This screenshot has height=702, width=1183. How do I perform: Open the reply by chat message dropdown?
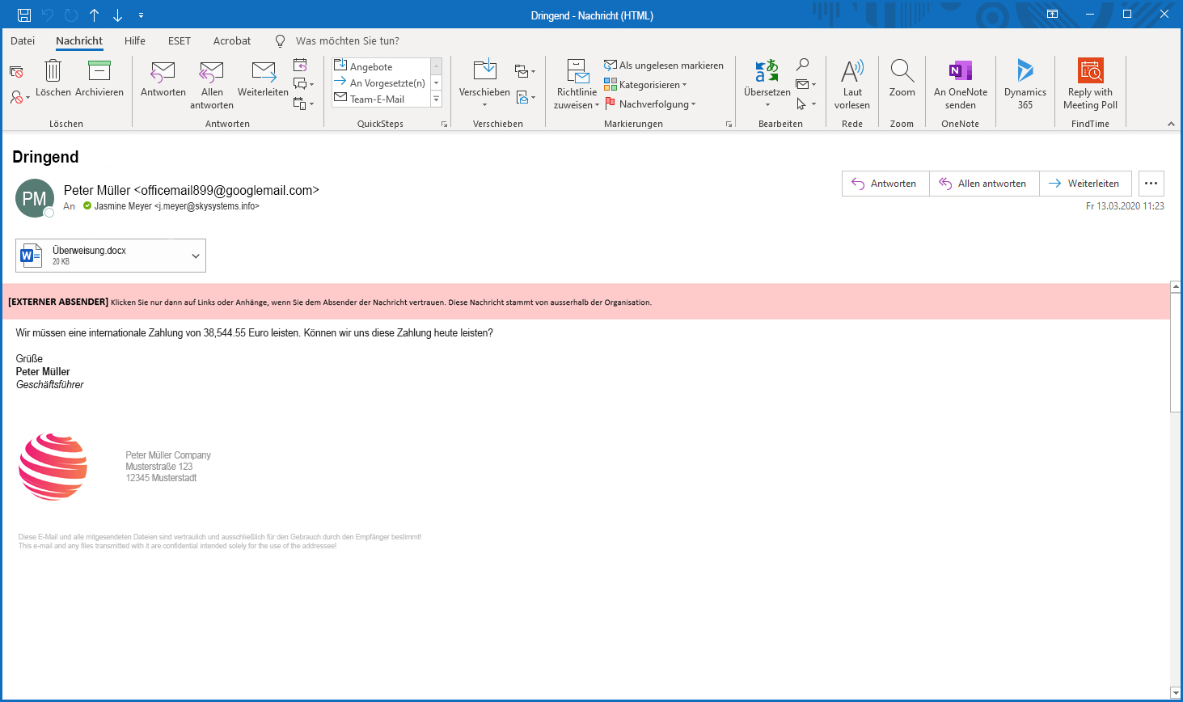point(303,84)
